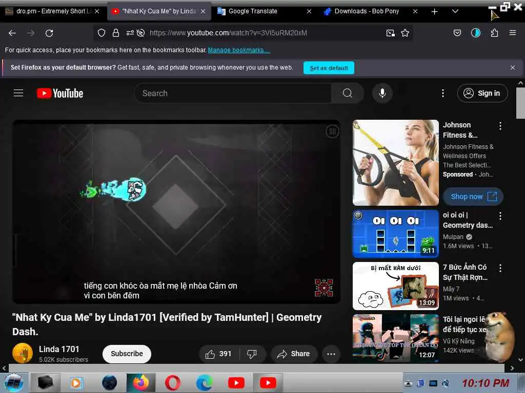The height and width of the screenshot is (393, 525).
Task: Open the Manage bookmarks link
Action: tap(239, 50)
